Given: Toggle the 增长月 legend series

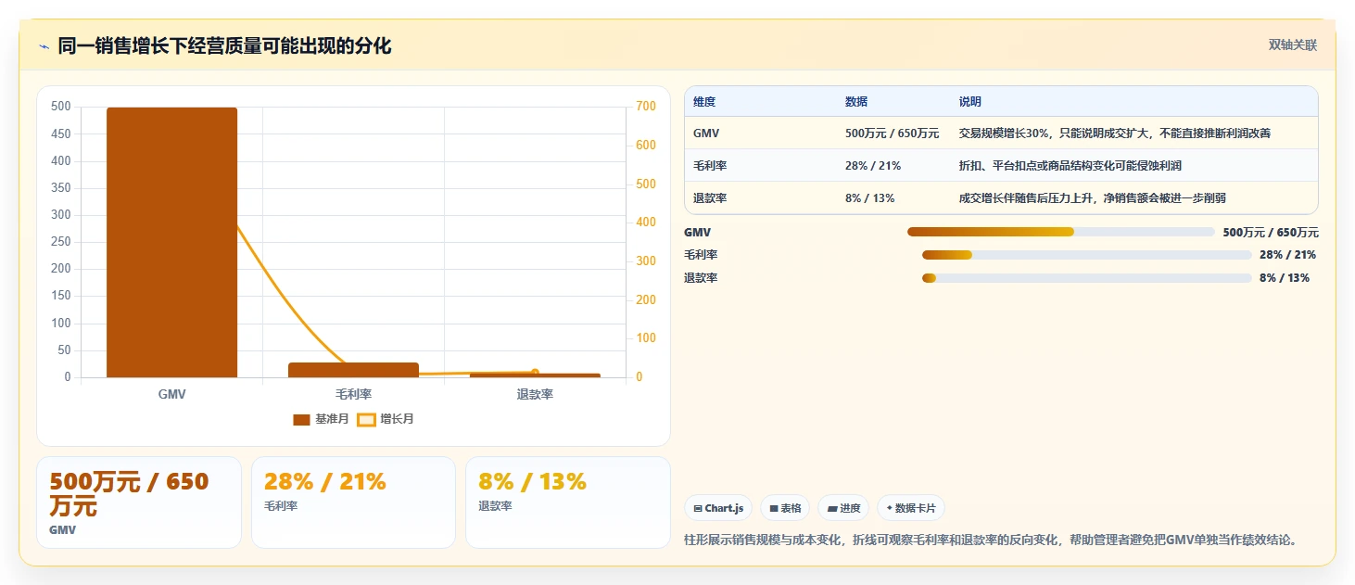Looking at the screenshot, I should [386, 419].
